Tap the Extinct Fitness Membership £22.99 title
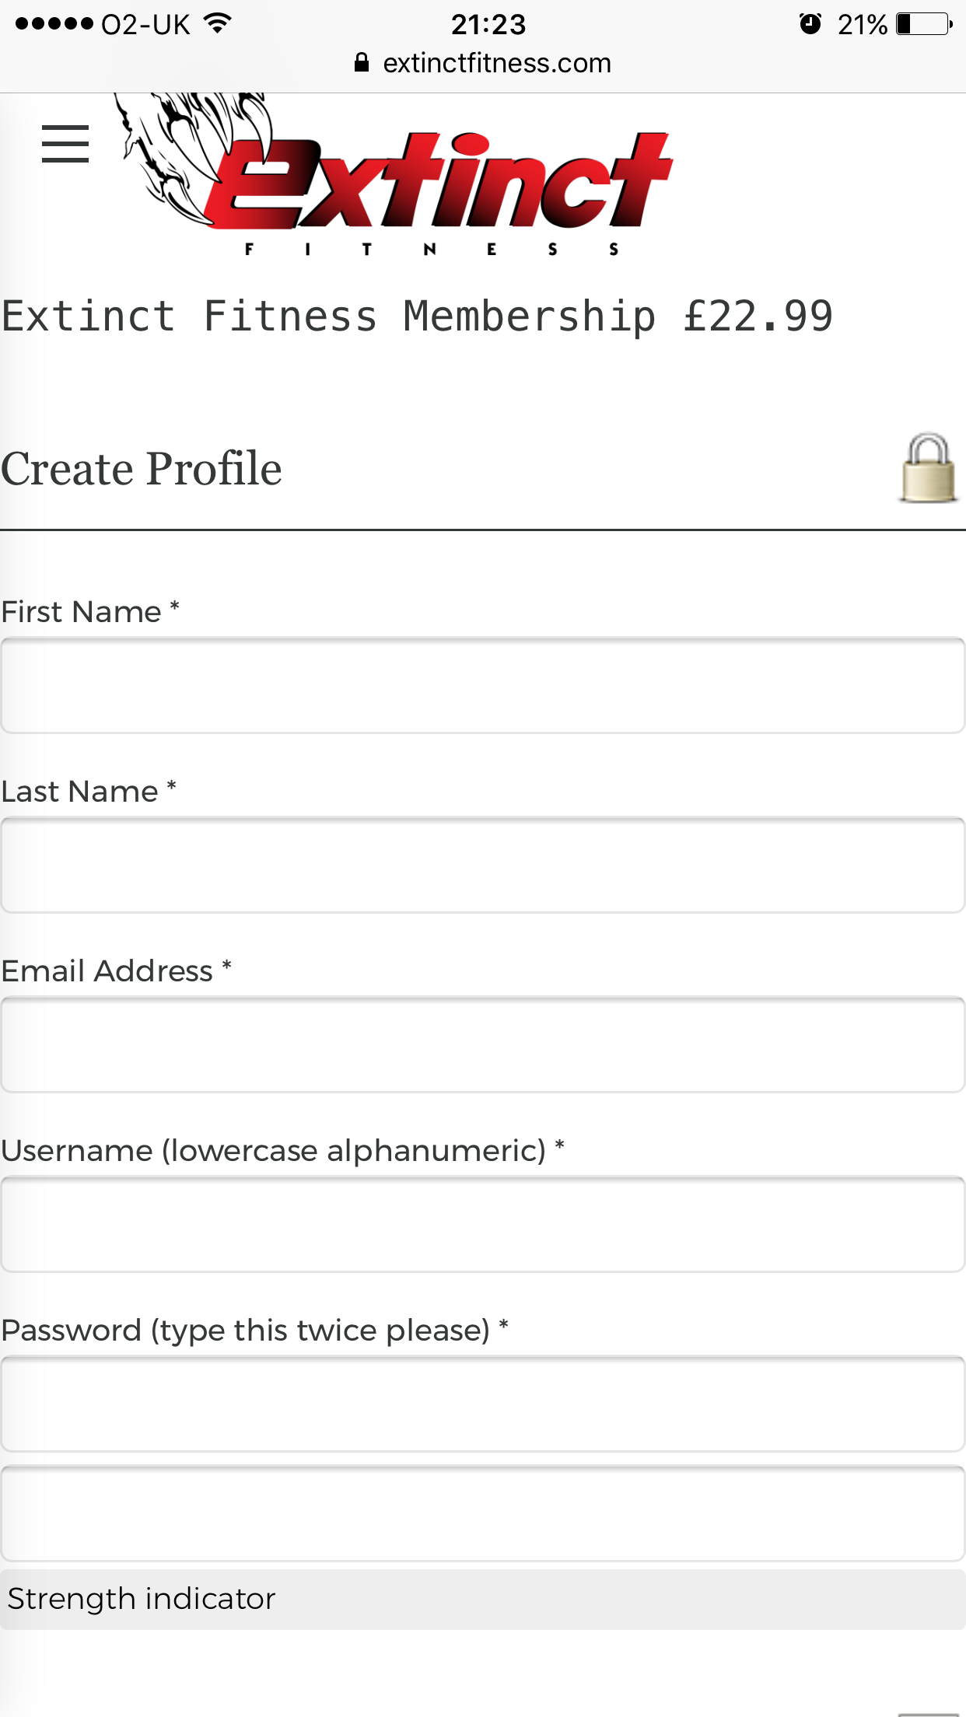This screenshot has width=966, height=1717. point(418,316)
